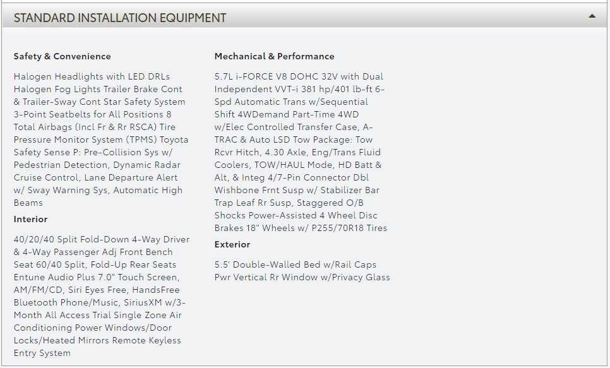
Task: Click the TOW/HAUL Mode text line
Action: pos(298,165)
